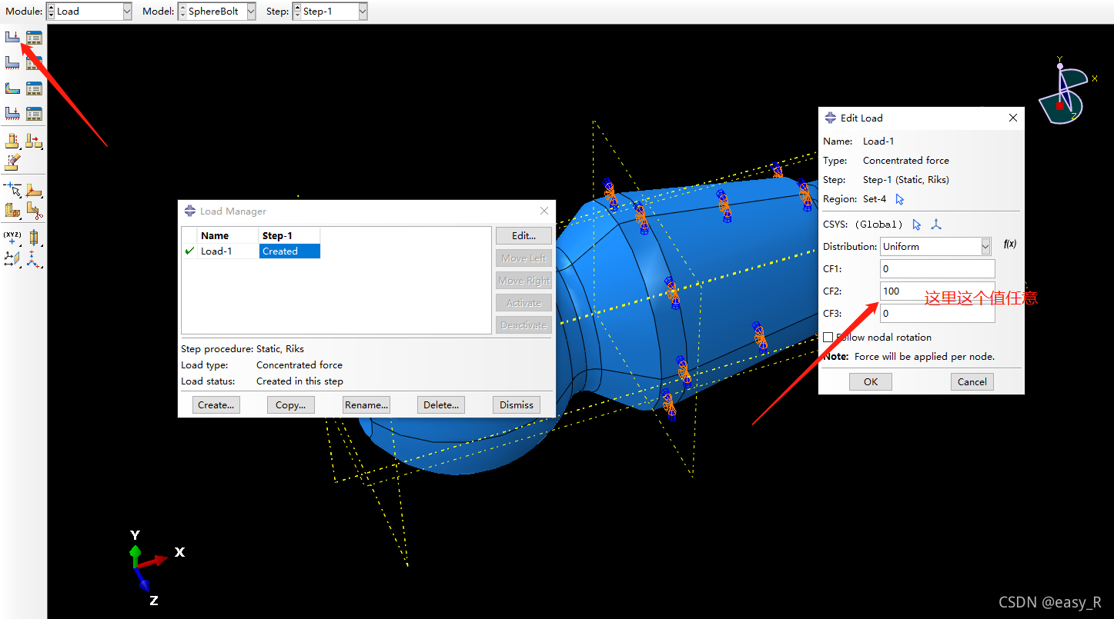This screenshot has height=619, width=1114.
Task: Open the Model dropdown showing SphereBolt
Action: pos(251,12)
